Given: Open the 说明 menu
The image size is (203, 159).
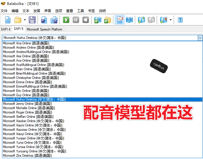Looking at the screenshot, I should pyautogui.click(x=102, y=11).
